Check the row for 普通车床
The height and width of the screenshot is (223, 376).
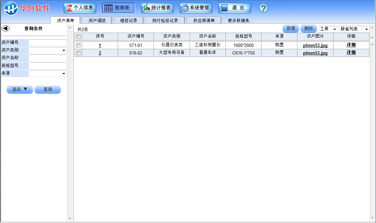tap(78, 53)
